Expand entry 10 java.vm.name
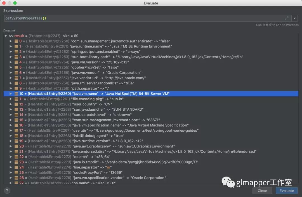302x197 pixels. tap(11, 94)
